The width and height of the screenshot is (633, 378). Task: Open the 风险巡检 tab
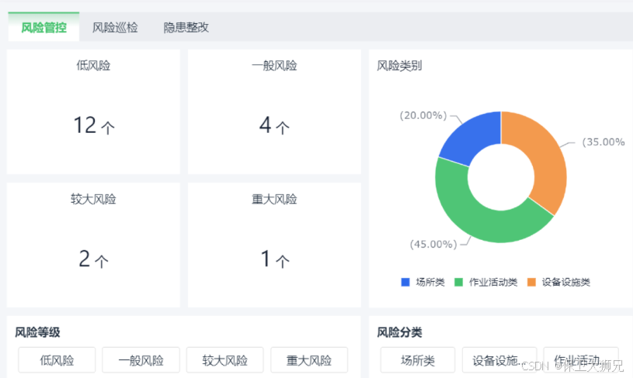tap(115, 27)
